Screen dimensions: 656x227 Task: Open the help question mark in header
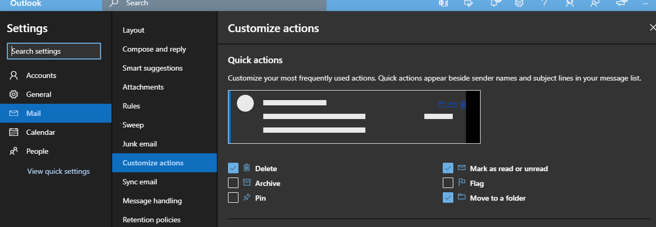tap(544, 3)
